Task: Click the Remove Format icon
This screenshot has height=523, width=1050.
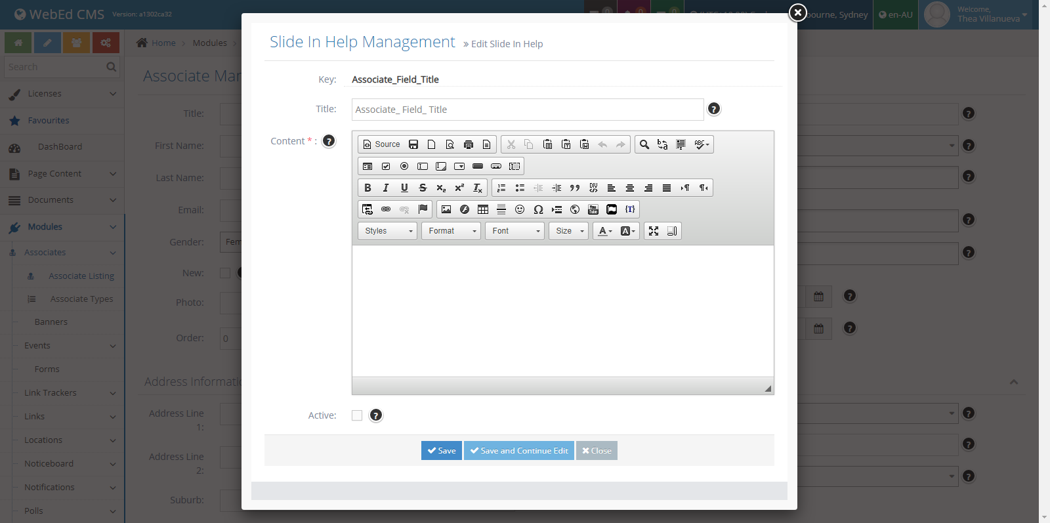Action: click(478, 188)
